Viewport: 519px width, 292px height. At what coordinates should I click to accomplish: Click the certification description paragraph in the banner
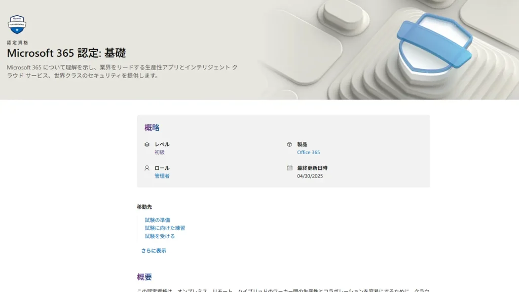(122, 71)
